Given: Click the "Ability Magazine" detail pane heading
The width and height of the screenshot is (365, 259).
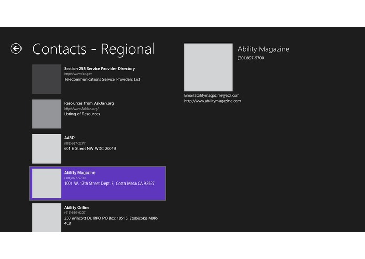Looking at the screenshot, I should click(x=264, y=49).
